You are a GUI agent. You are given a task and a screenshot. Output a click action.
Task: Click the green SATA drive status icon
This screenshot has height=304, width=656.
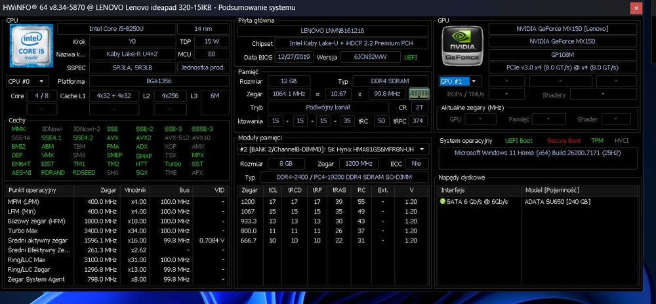click(x=443, y=202)
